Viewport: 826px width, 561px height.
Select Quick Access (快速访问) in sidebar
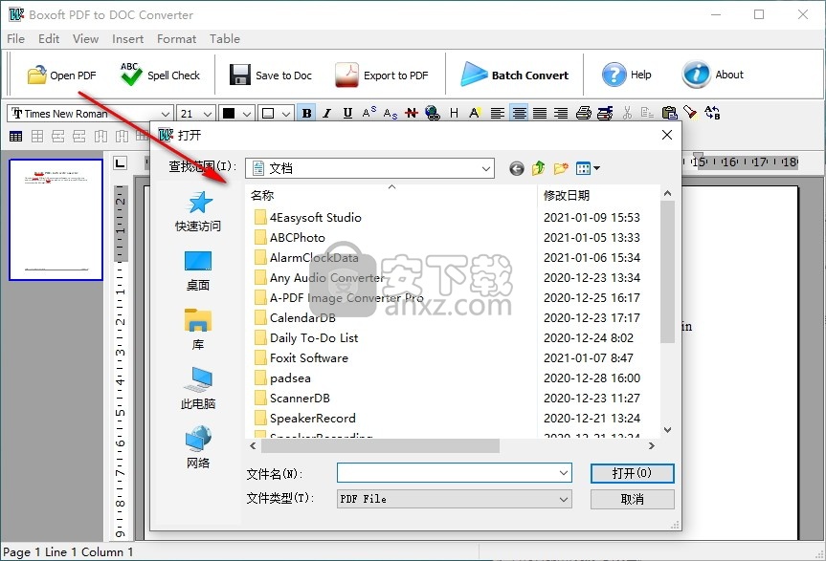coord(198,211)
